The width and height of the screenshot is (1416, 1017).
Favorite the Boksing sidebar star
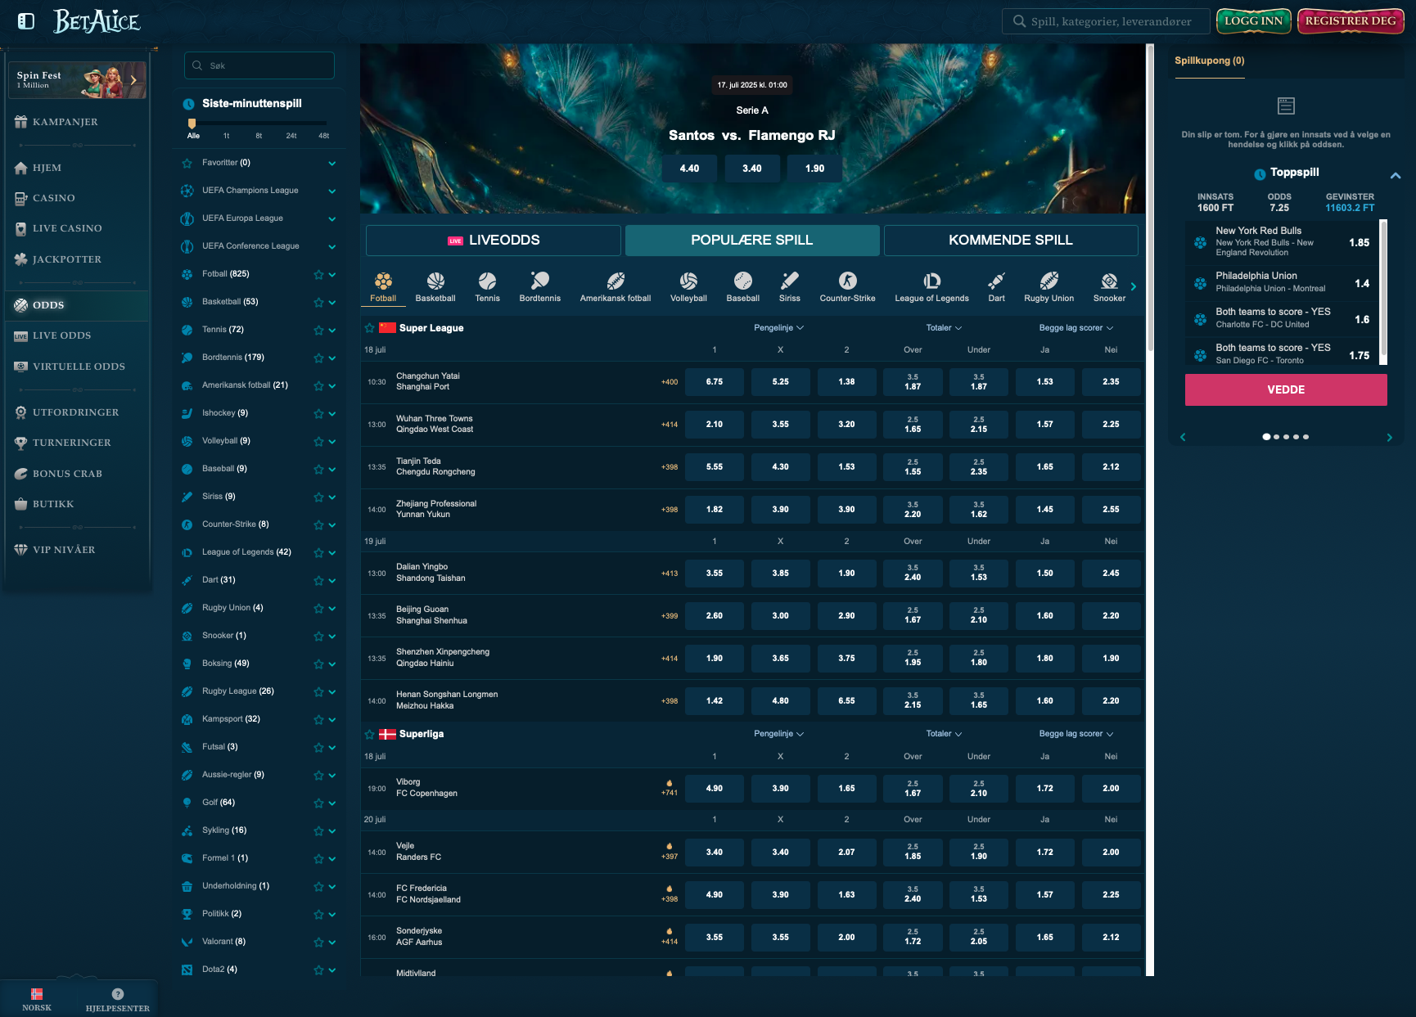(x=318, y=664)
